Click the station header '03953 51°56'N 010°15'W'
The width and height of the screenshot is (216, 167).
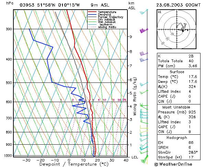pyautogui.click(x=50, y=5)
